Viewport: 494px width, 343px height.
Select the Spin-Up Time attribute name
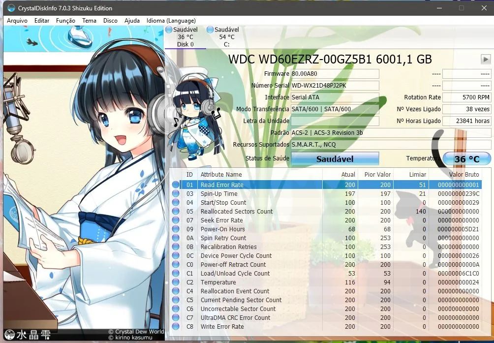[x=219, y=194]
